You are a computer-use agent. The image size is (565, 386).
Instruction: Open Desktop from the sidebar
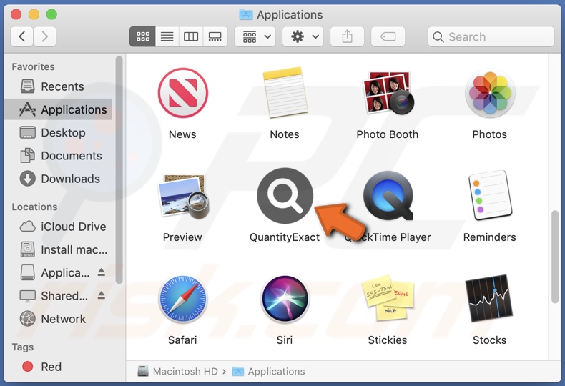pos(58,132)
